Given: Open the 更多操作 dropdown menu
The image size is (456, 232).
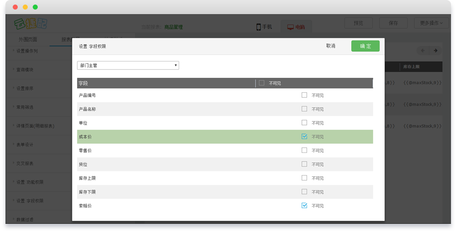Looking at the screenshot, I should click(x=431, y=23).
